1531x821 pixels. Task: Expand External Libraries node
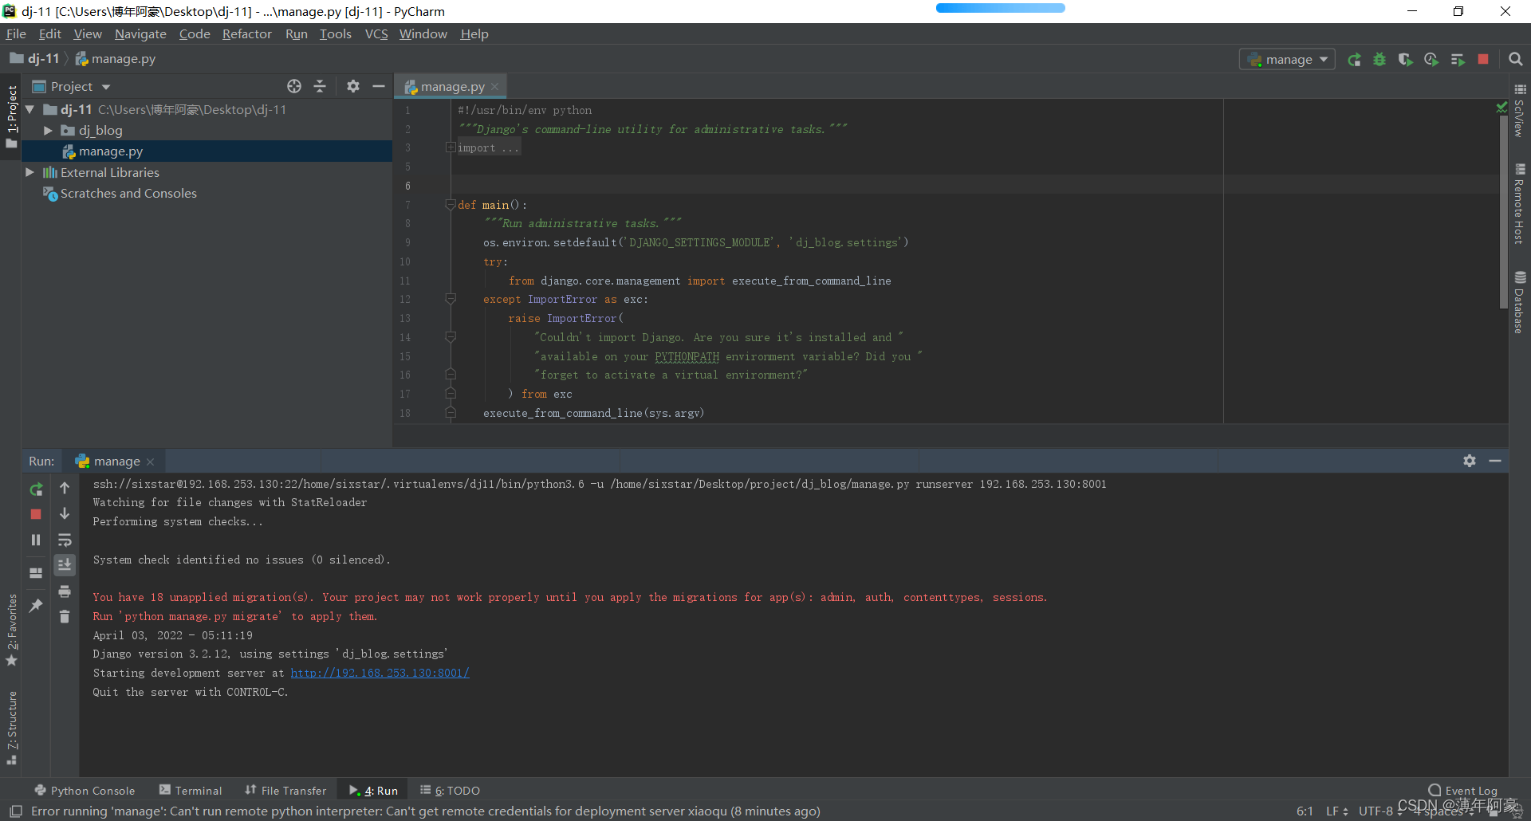click(30, 172)
